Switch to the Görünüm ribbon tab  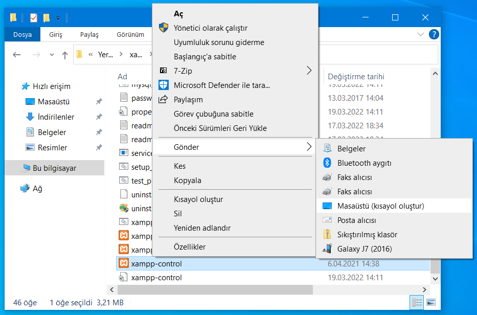(x=130, y=35)
